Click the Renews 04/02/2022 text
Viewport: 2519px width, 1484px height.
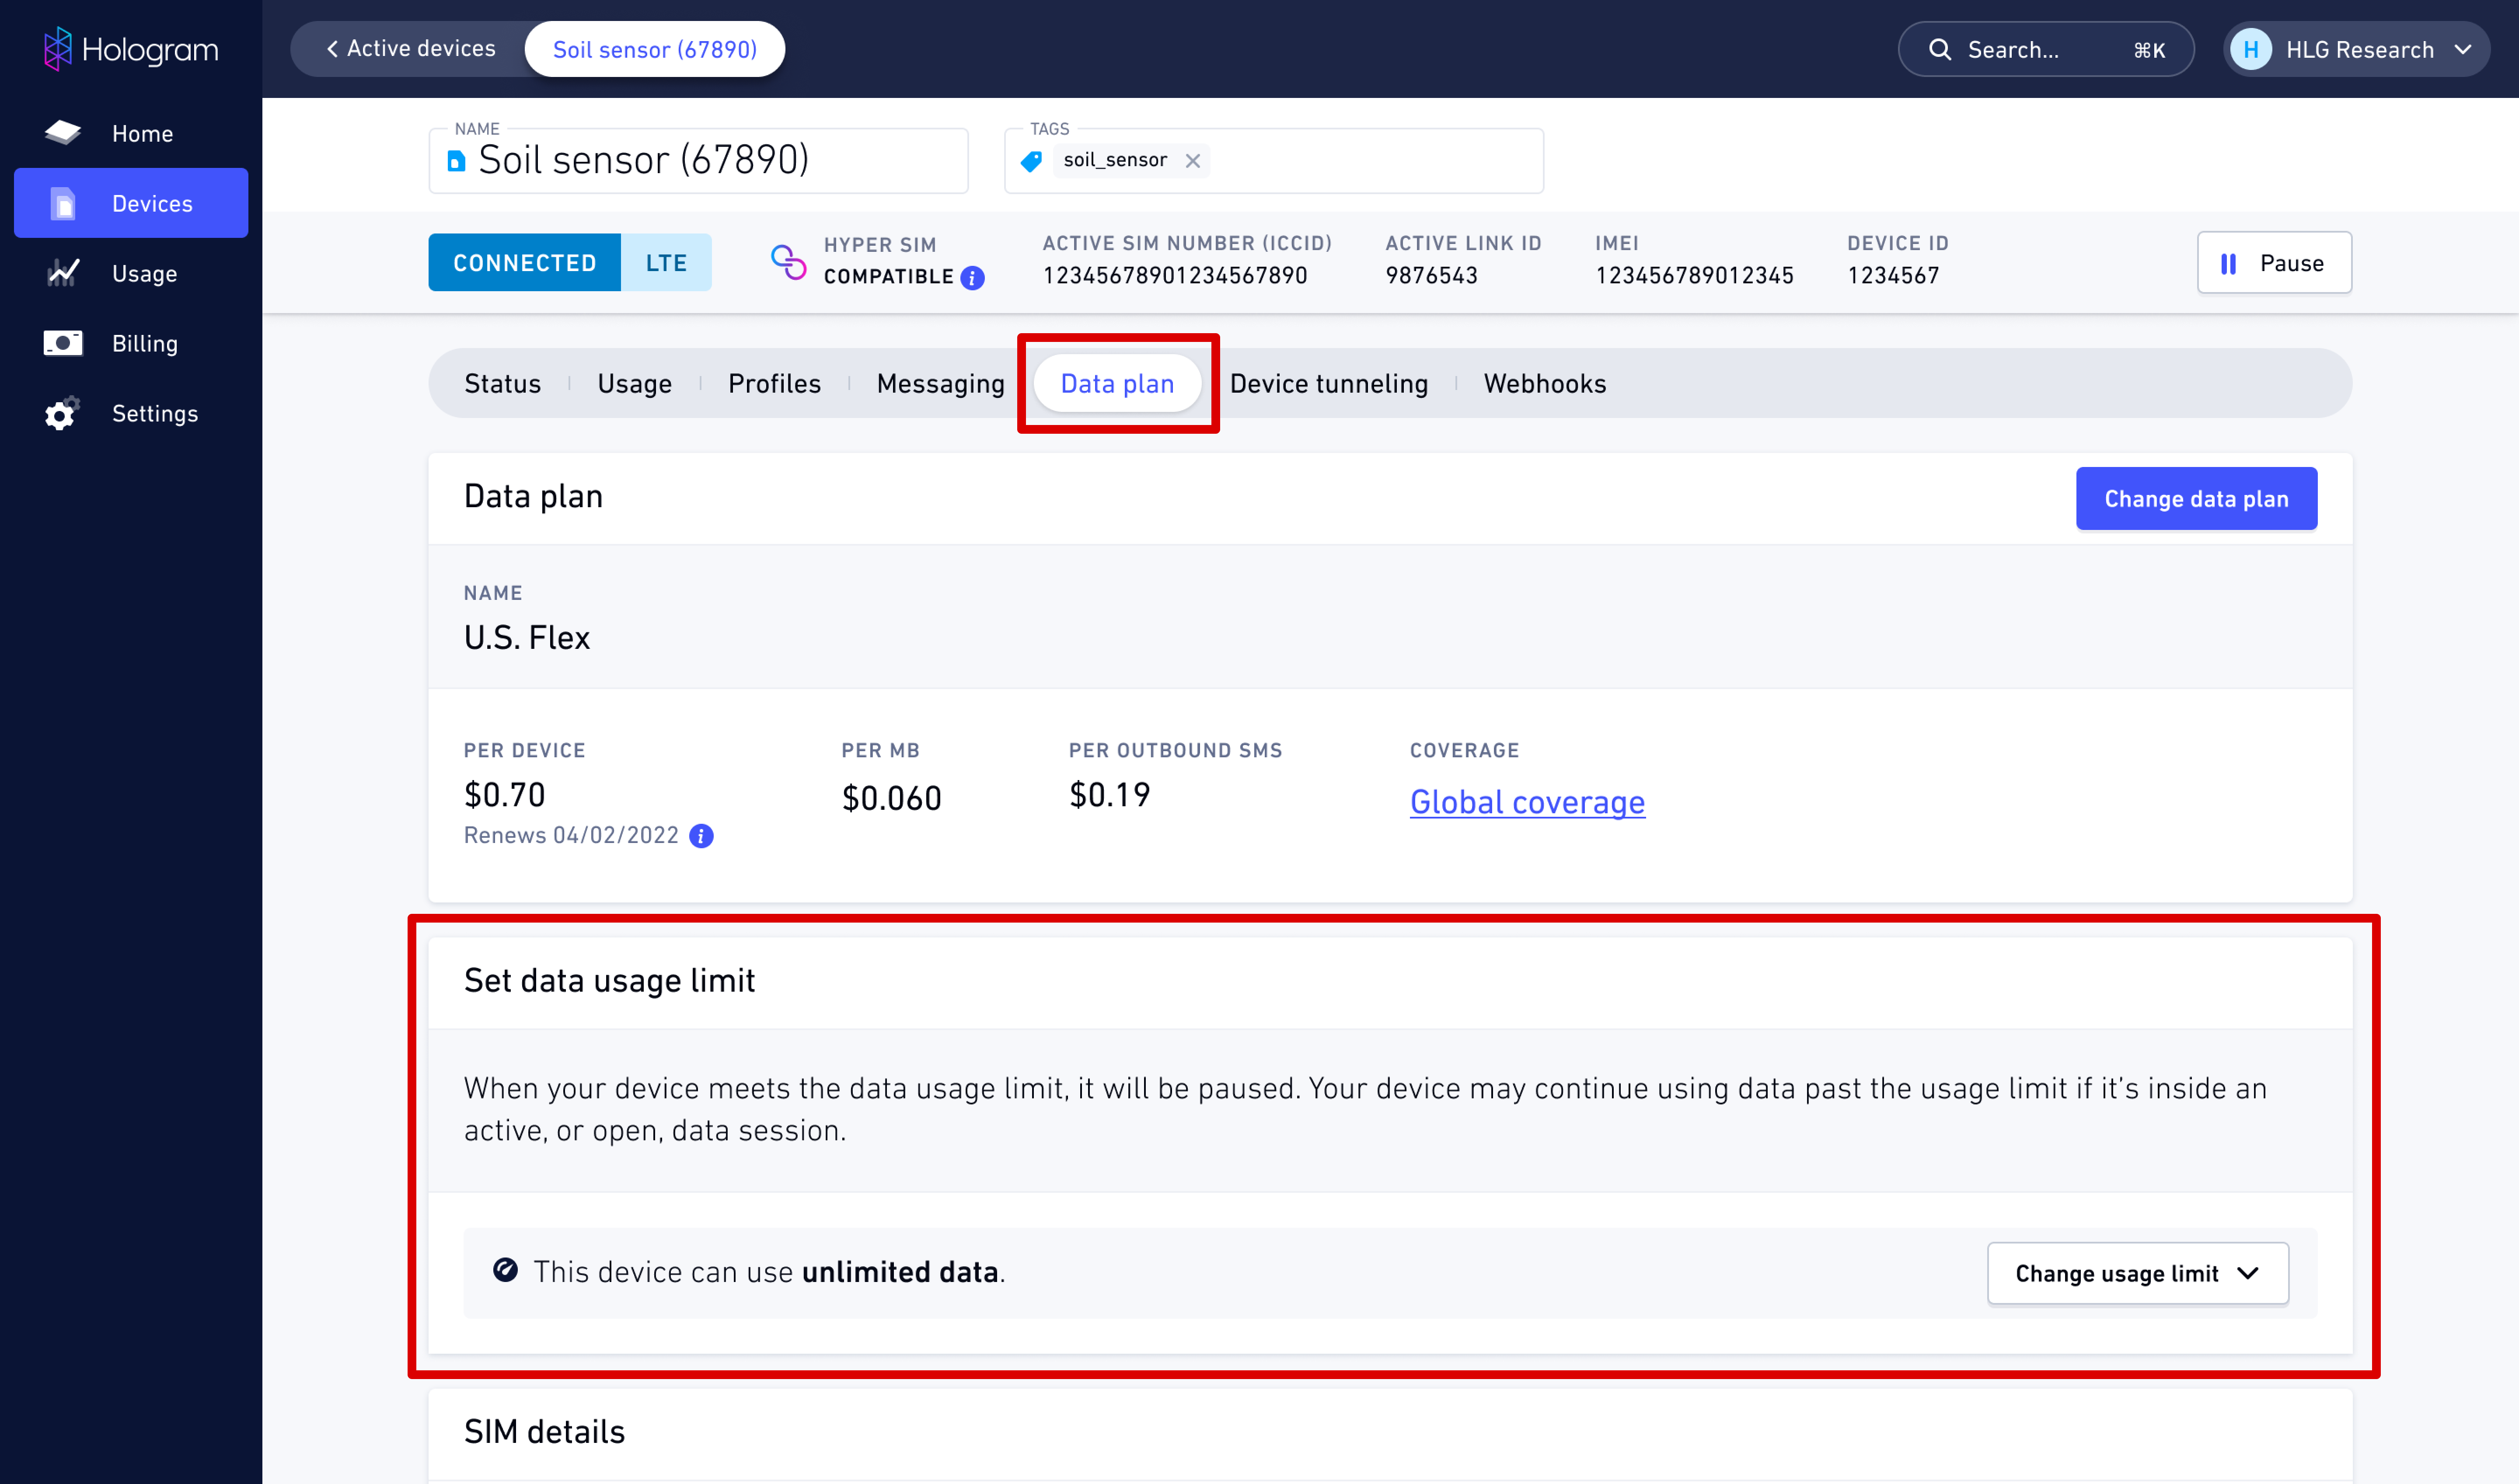coord(571,835)
